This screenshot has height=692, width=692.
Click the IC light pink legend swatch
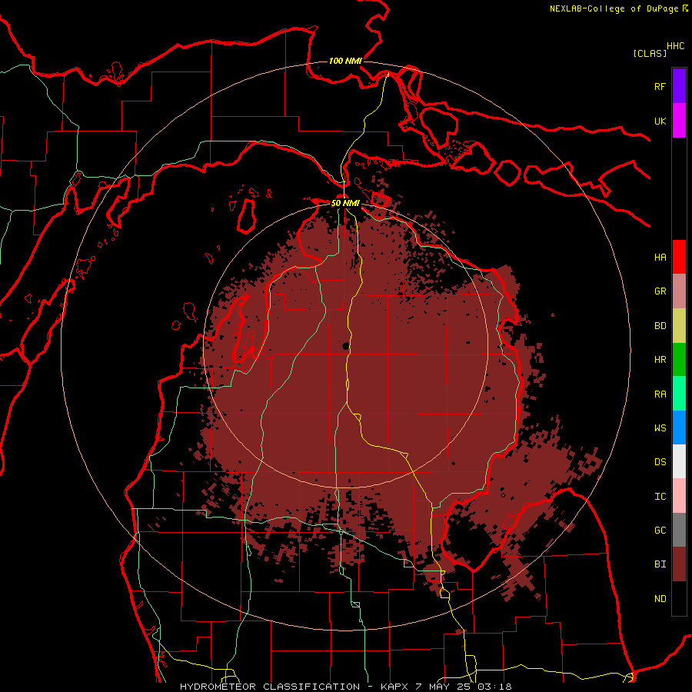point(679,496)
